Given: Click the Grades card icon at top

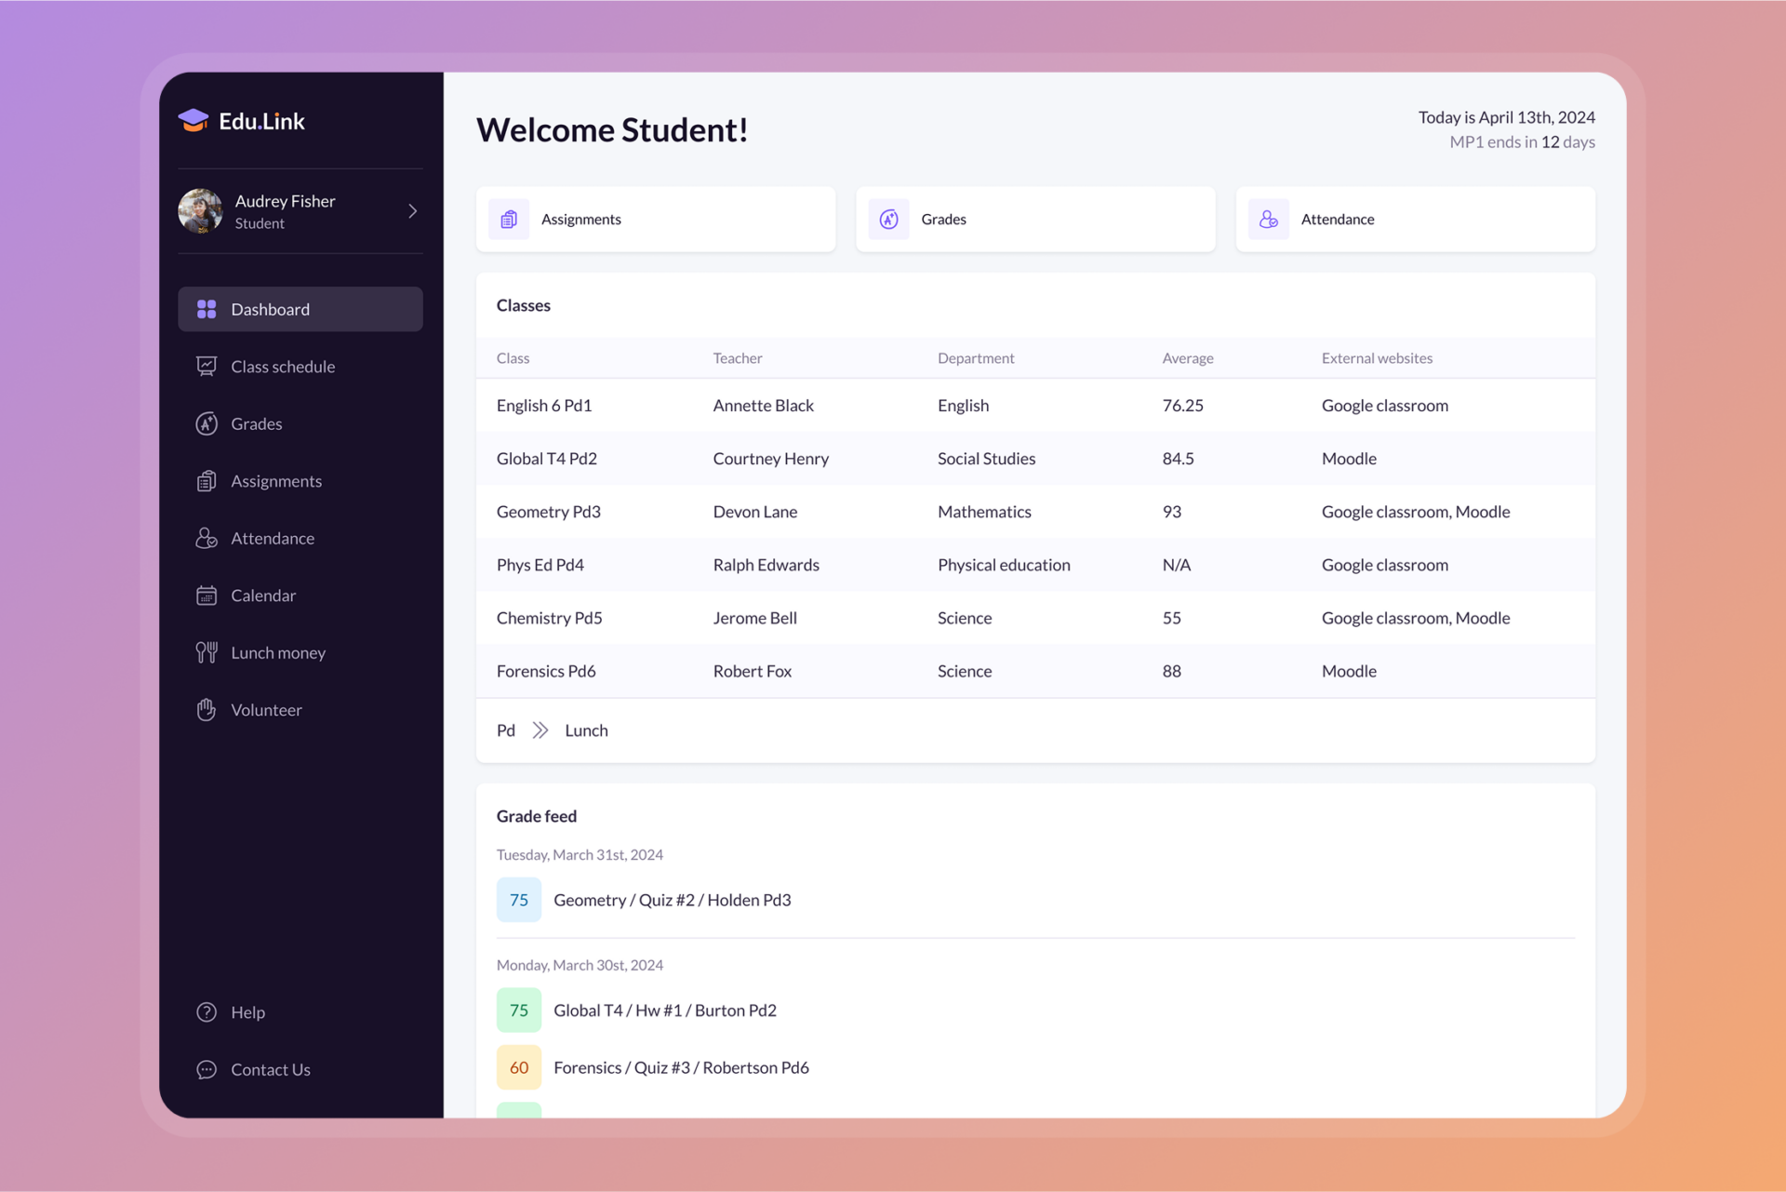Looking at the screenshot, I should pos(888,220).
